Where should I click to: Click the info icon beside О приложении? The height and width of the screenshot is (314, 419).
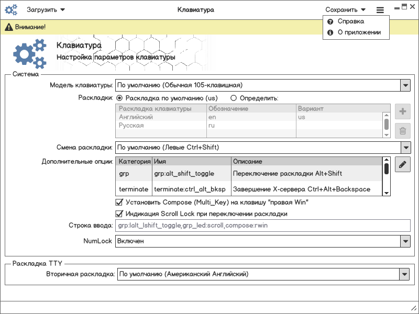(x=330, y=32)
